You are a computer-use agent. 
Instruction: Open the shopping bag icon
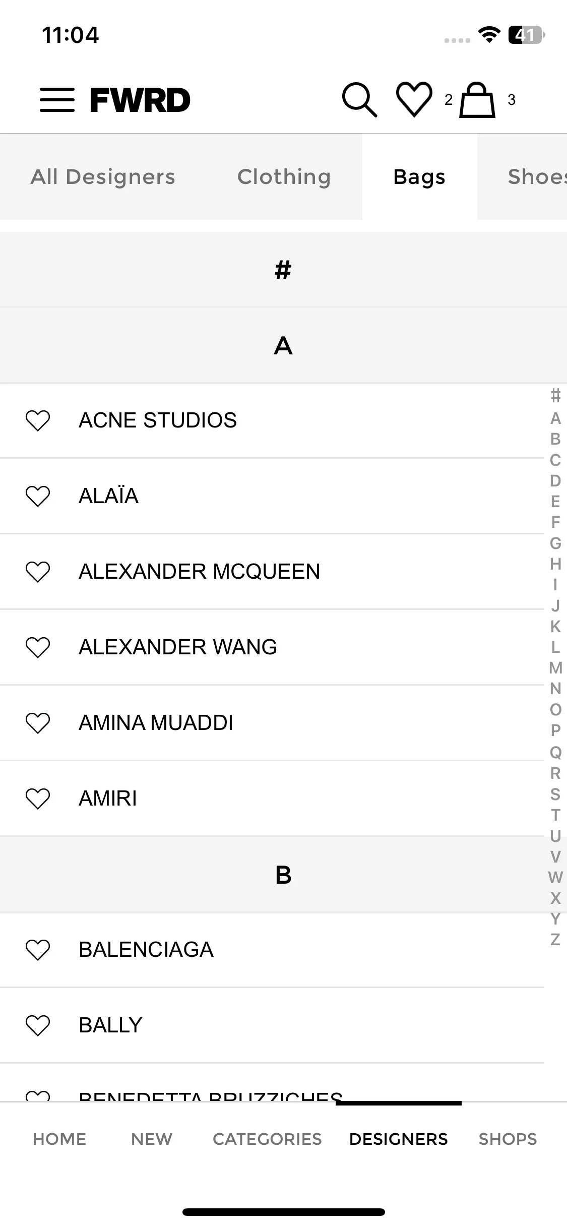coord(477,100)
